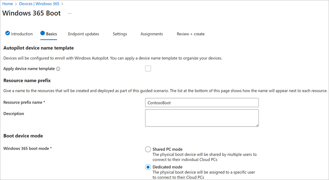329x180 pixels.
Task: Select the Basics tab
Action: click(52, 34)
